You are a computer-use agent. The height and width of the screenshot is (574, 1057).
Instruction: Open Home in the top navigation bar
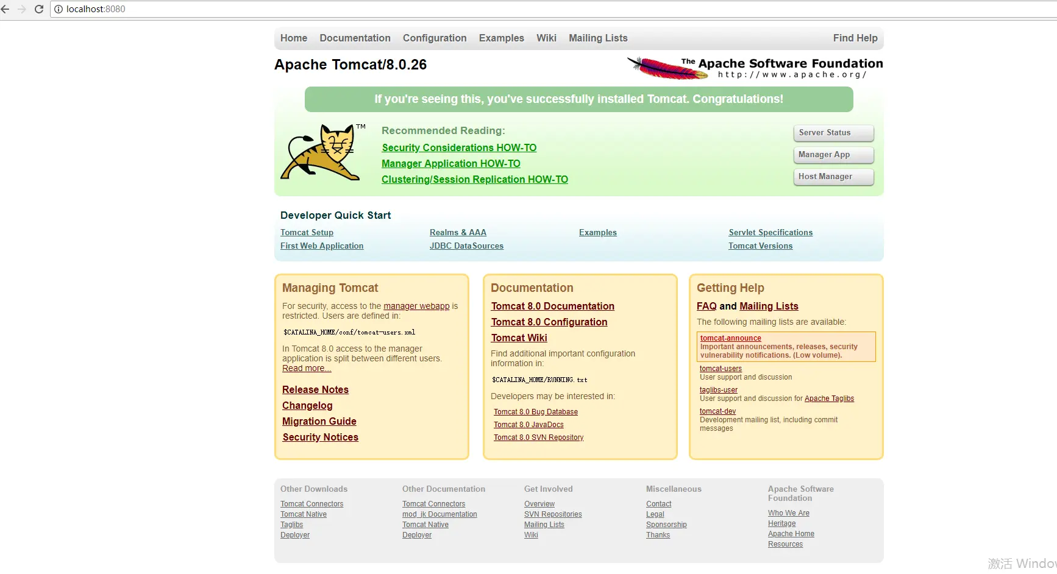[294, 38]
